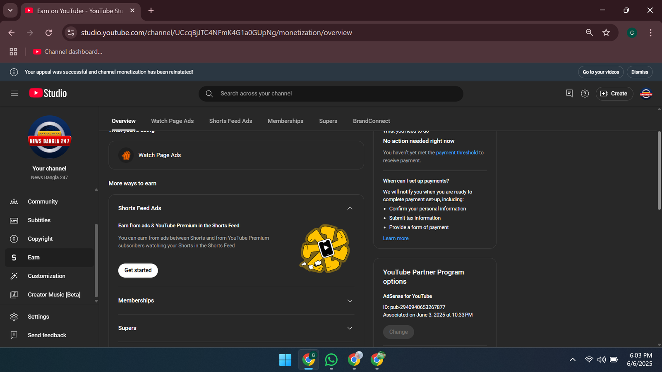This screenshot has height=372, width=662.
Task: Open a new browser tab
Action: (x=151, y=10)
